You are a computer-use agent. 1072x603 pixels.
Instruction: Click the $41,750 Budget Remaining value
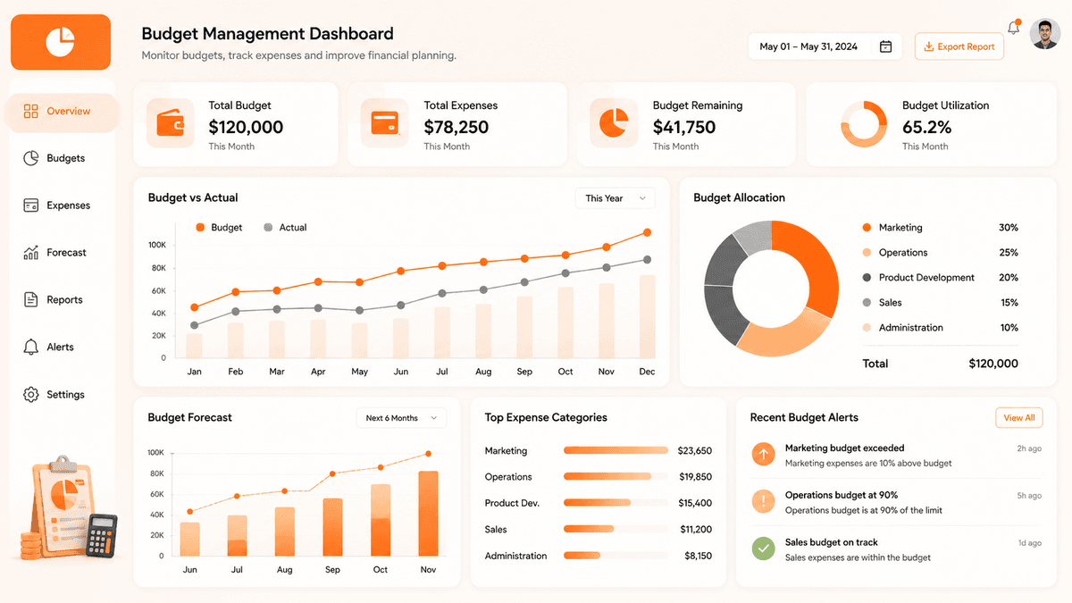(x=684, y=127)
